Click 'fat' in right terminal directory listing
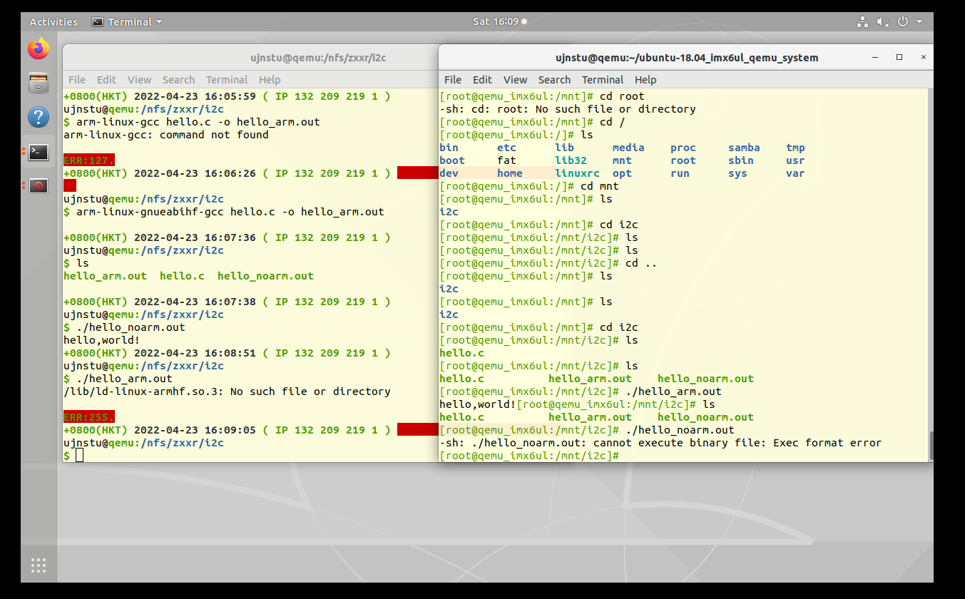965x599 pixels. (506, 160)
